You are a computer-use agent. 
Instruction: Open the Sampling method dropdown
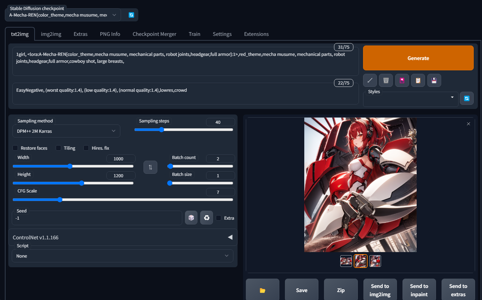coord(66,131)
